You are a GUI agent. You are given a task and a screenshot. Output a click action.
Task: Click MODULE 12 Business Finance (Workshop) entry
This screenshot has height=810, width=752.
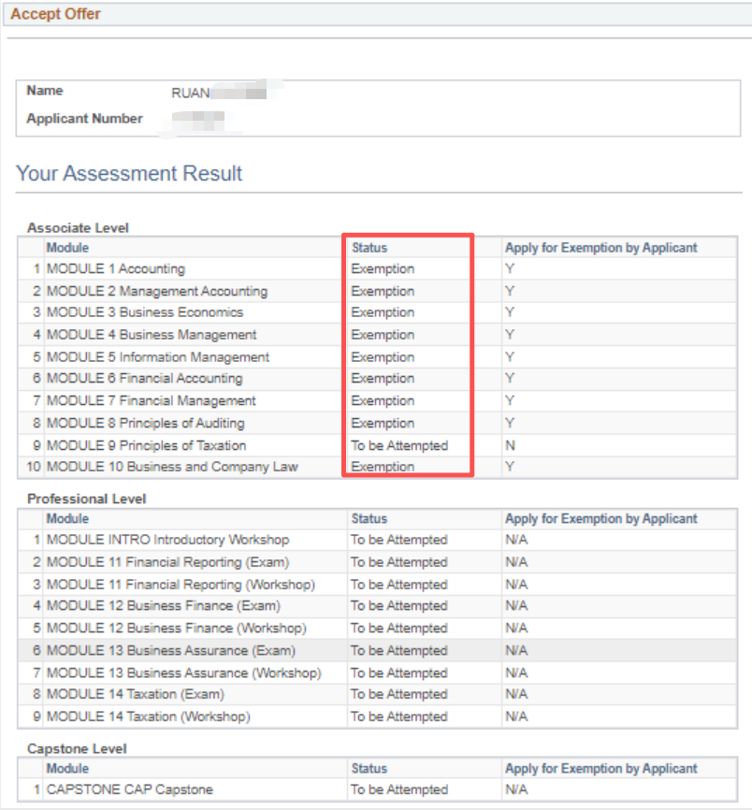pos(176,628)
